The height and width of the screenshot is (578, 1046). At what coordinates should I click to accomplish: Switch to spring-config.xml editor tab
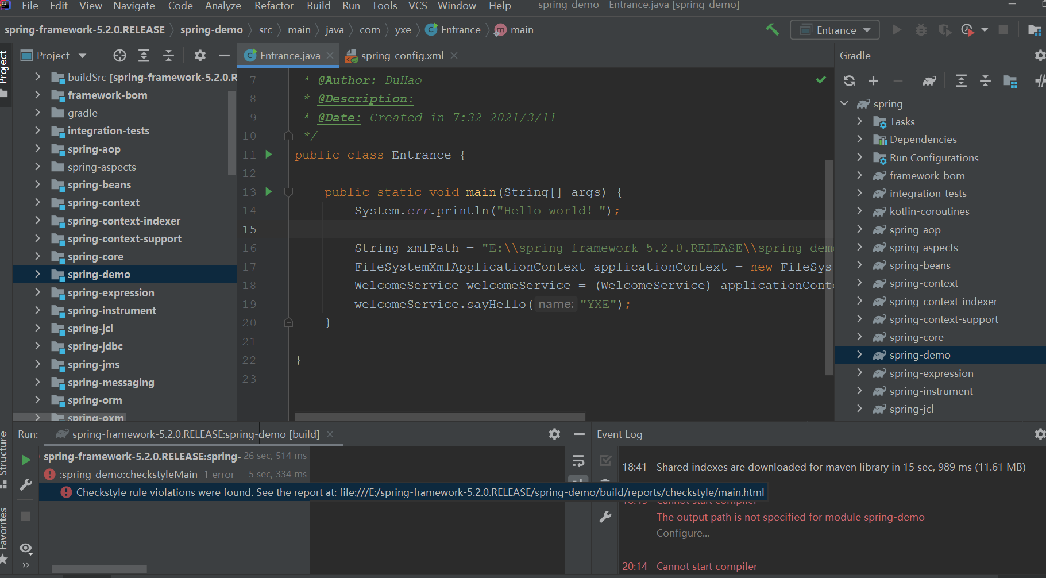pos(402,56)
